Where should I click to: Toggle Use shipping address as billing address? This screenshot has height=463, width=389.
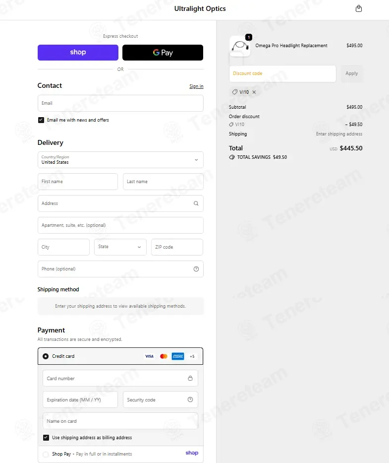tap(46, 438)
